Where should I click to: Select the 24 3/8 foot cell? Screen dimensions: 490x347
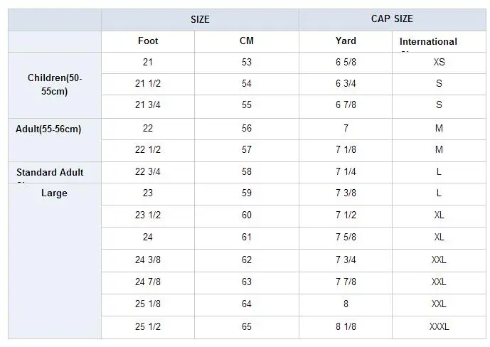coord(148,260)
